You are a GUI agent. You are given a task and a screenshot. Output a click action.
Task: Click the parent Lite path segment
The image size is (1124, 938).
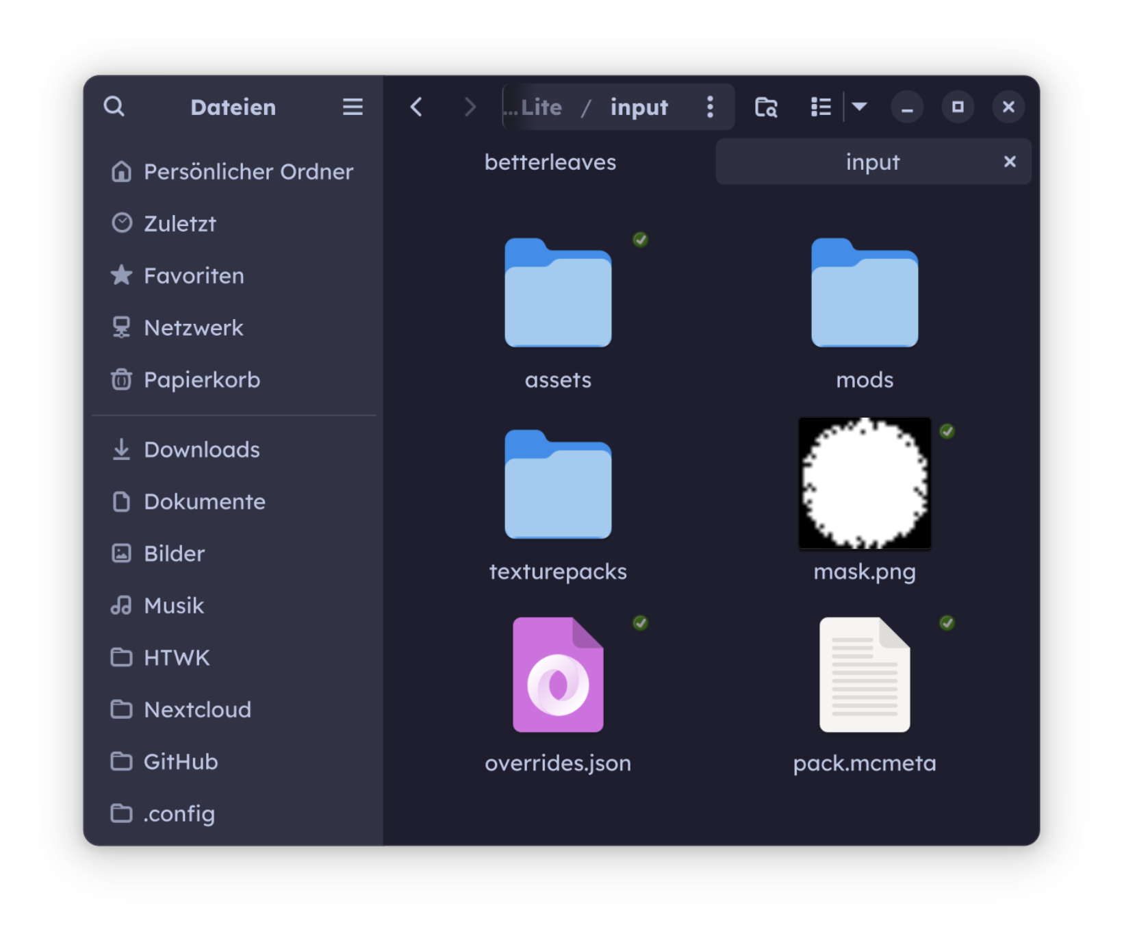pos(539,107)
